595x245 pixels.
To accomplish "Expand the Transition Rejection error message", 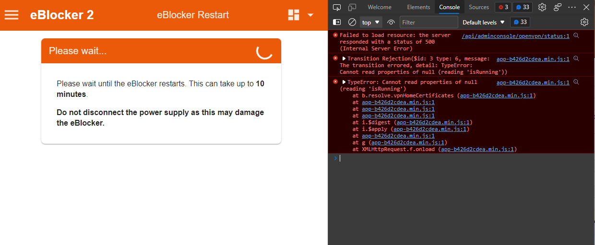I will (344, 58).
